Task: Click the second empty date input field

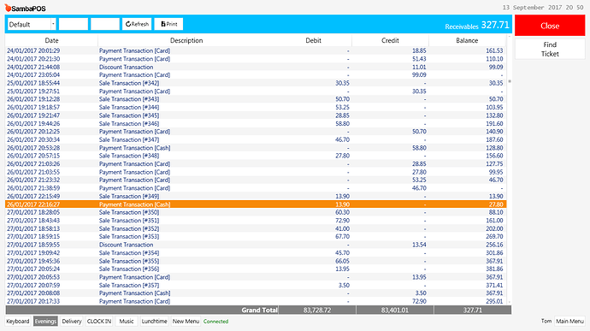Action: point(105,24)
